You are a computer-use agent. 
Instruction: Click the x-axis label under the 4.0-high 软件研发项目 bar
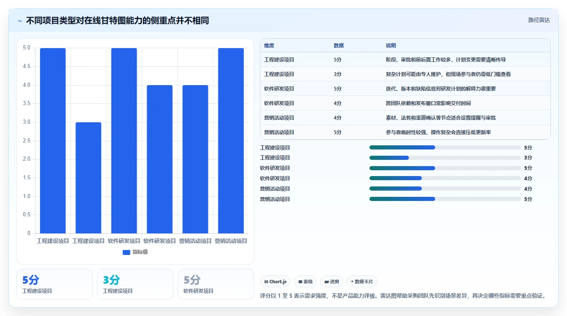[160, 241]
